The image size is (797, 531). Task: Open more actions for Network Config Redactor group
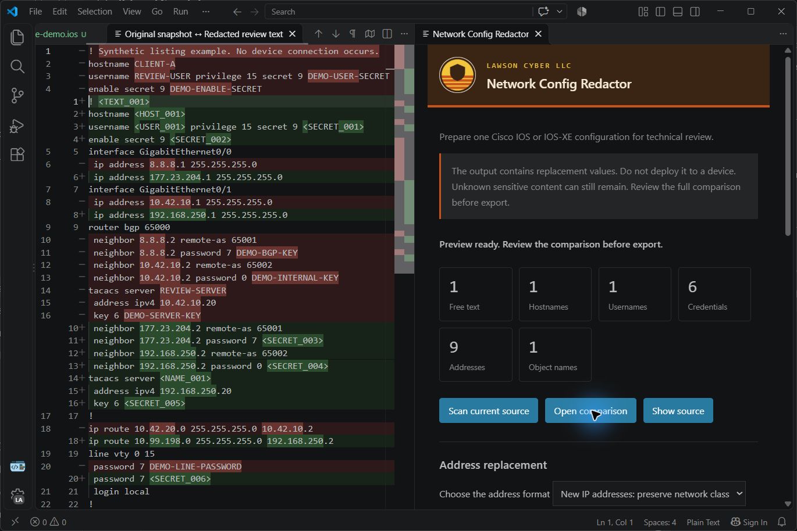783,34
